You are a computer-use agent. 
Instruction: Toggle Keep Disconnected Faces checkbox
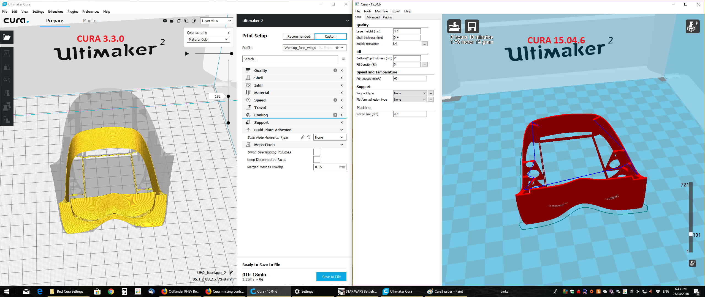[x=317, y=159]
